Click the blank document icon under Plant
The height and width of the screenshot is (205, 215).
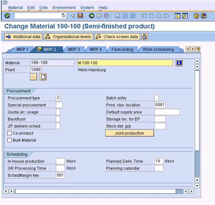tap(43, 77)
